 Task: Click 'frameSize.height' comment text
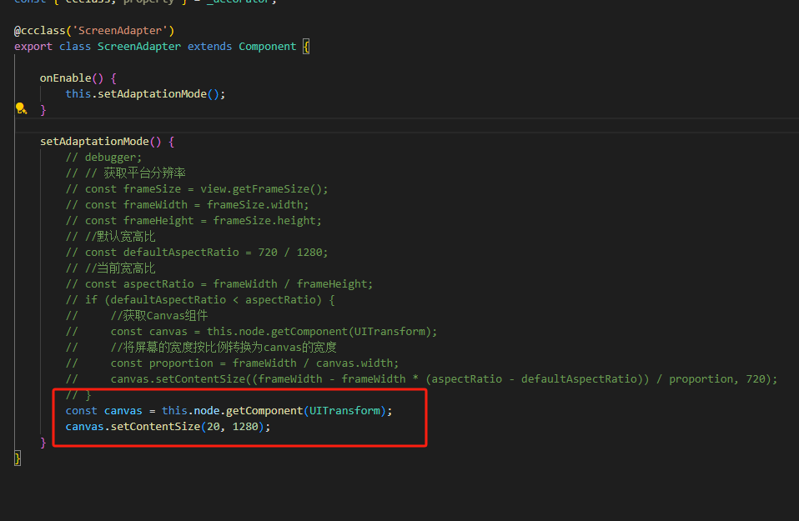264,220
